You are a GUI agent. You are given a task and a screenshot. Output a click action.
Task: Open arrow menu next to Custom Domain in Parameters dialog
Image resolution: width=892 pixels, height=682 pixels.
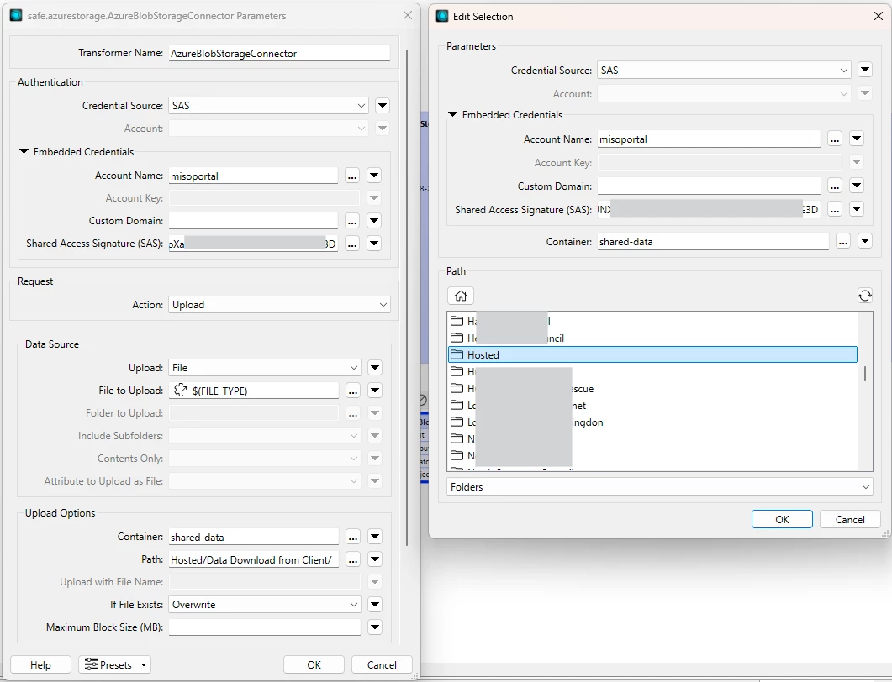point(374,221)
